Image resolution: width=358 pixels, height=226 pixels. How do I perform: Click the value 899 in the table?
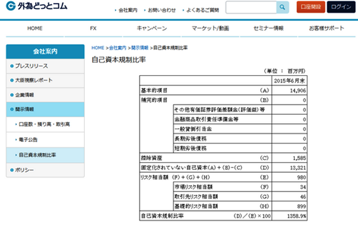[301, 206]
